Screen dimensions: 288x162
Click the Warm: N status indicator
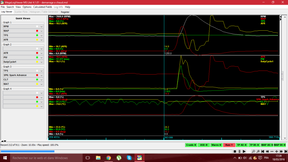coord(216,145)
